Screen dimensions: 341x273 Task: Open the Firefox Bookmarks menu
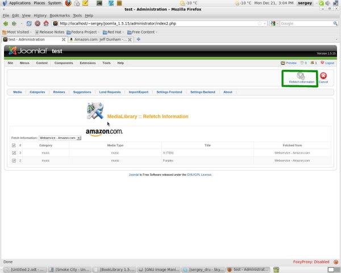click(60, 15)
